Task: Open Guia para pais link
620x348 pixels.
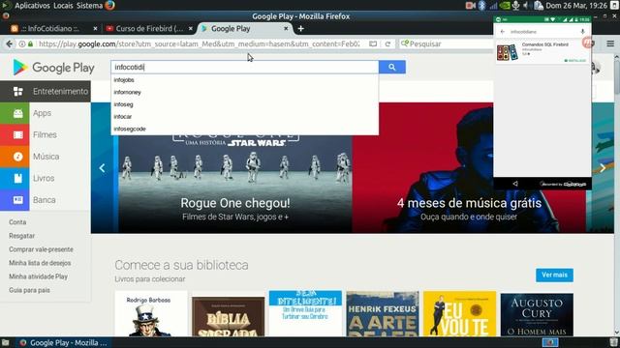Action: [29, 290]
